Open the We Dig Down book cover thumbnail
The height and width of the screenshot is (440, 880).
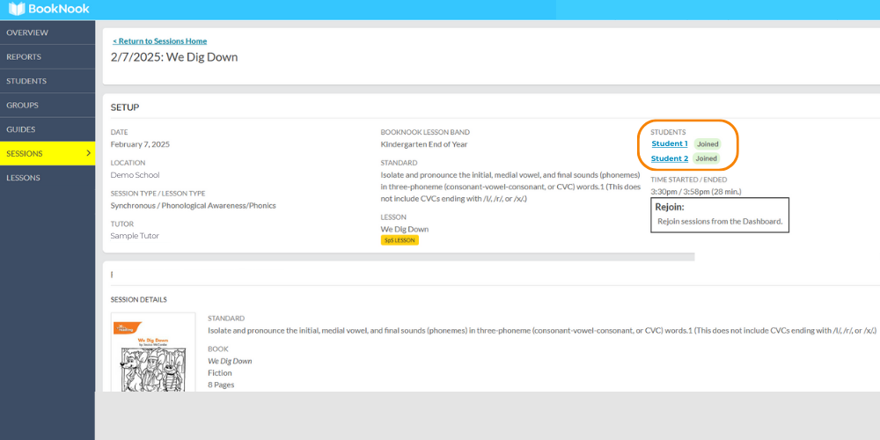point(152,353)
